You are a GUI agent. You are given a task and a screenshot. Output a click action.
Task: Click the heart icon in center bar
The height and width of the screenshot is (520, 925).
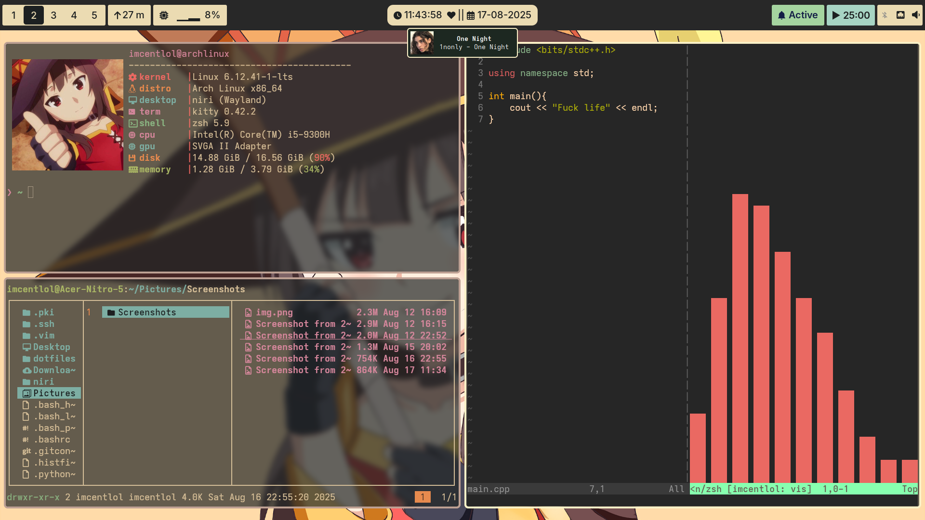(451, 15)
